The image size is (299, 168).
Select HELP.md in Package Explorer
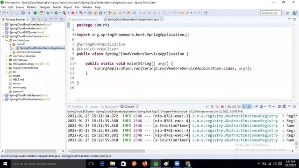click(18, 80)
